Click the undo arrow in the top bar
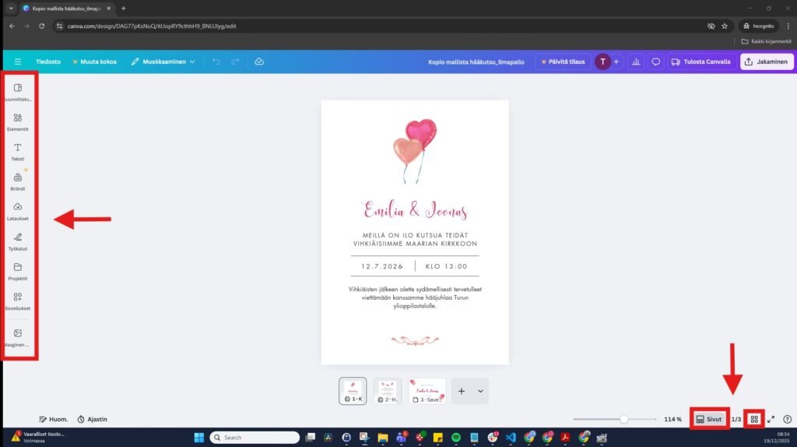This screenshot has width=797, height=447. point(216,62)
